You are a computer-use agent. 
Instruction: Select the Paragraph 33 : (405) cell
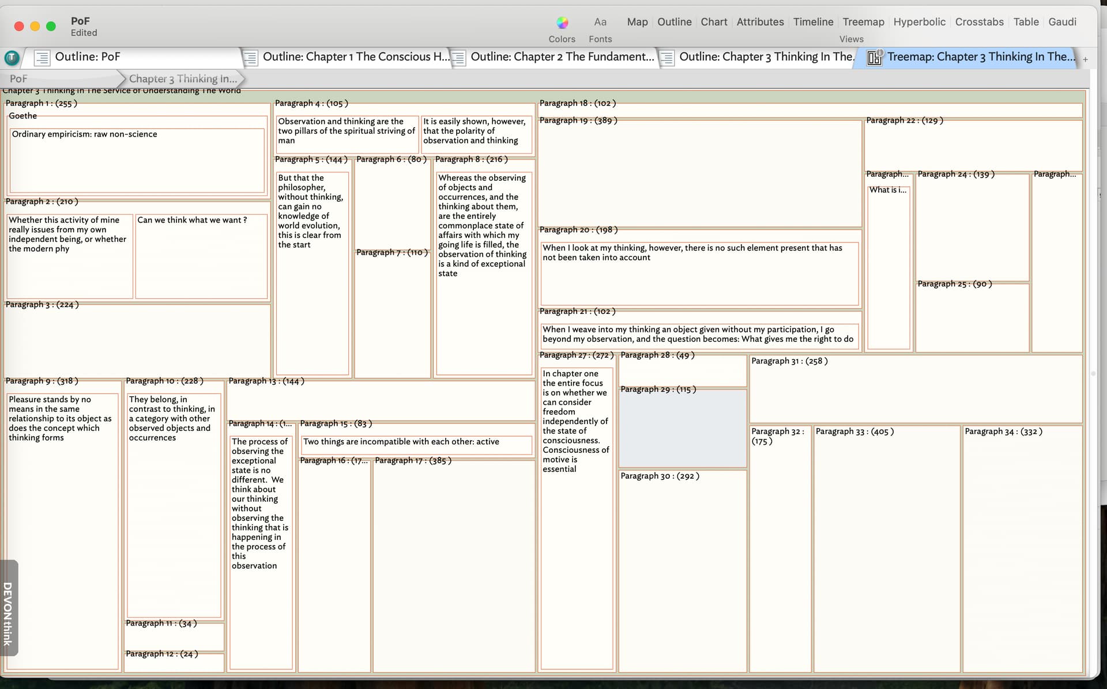tap(886, 550)
